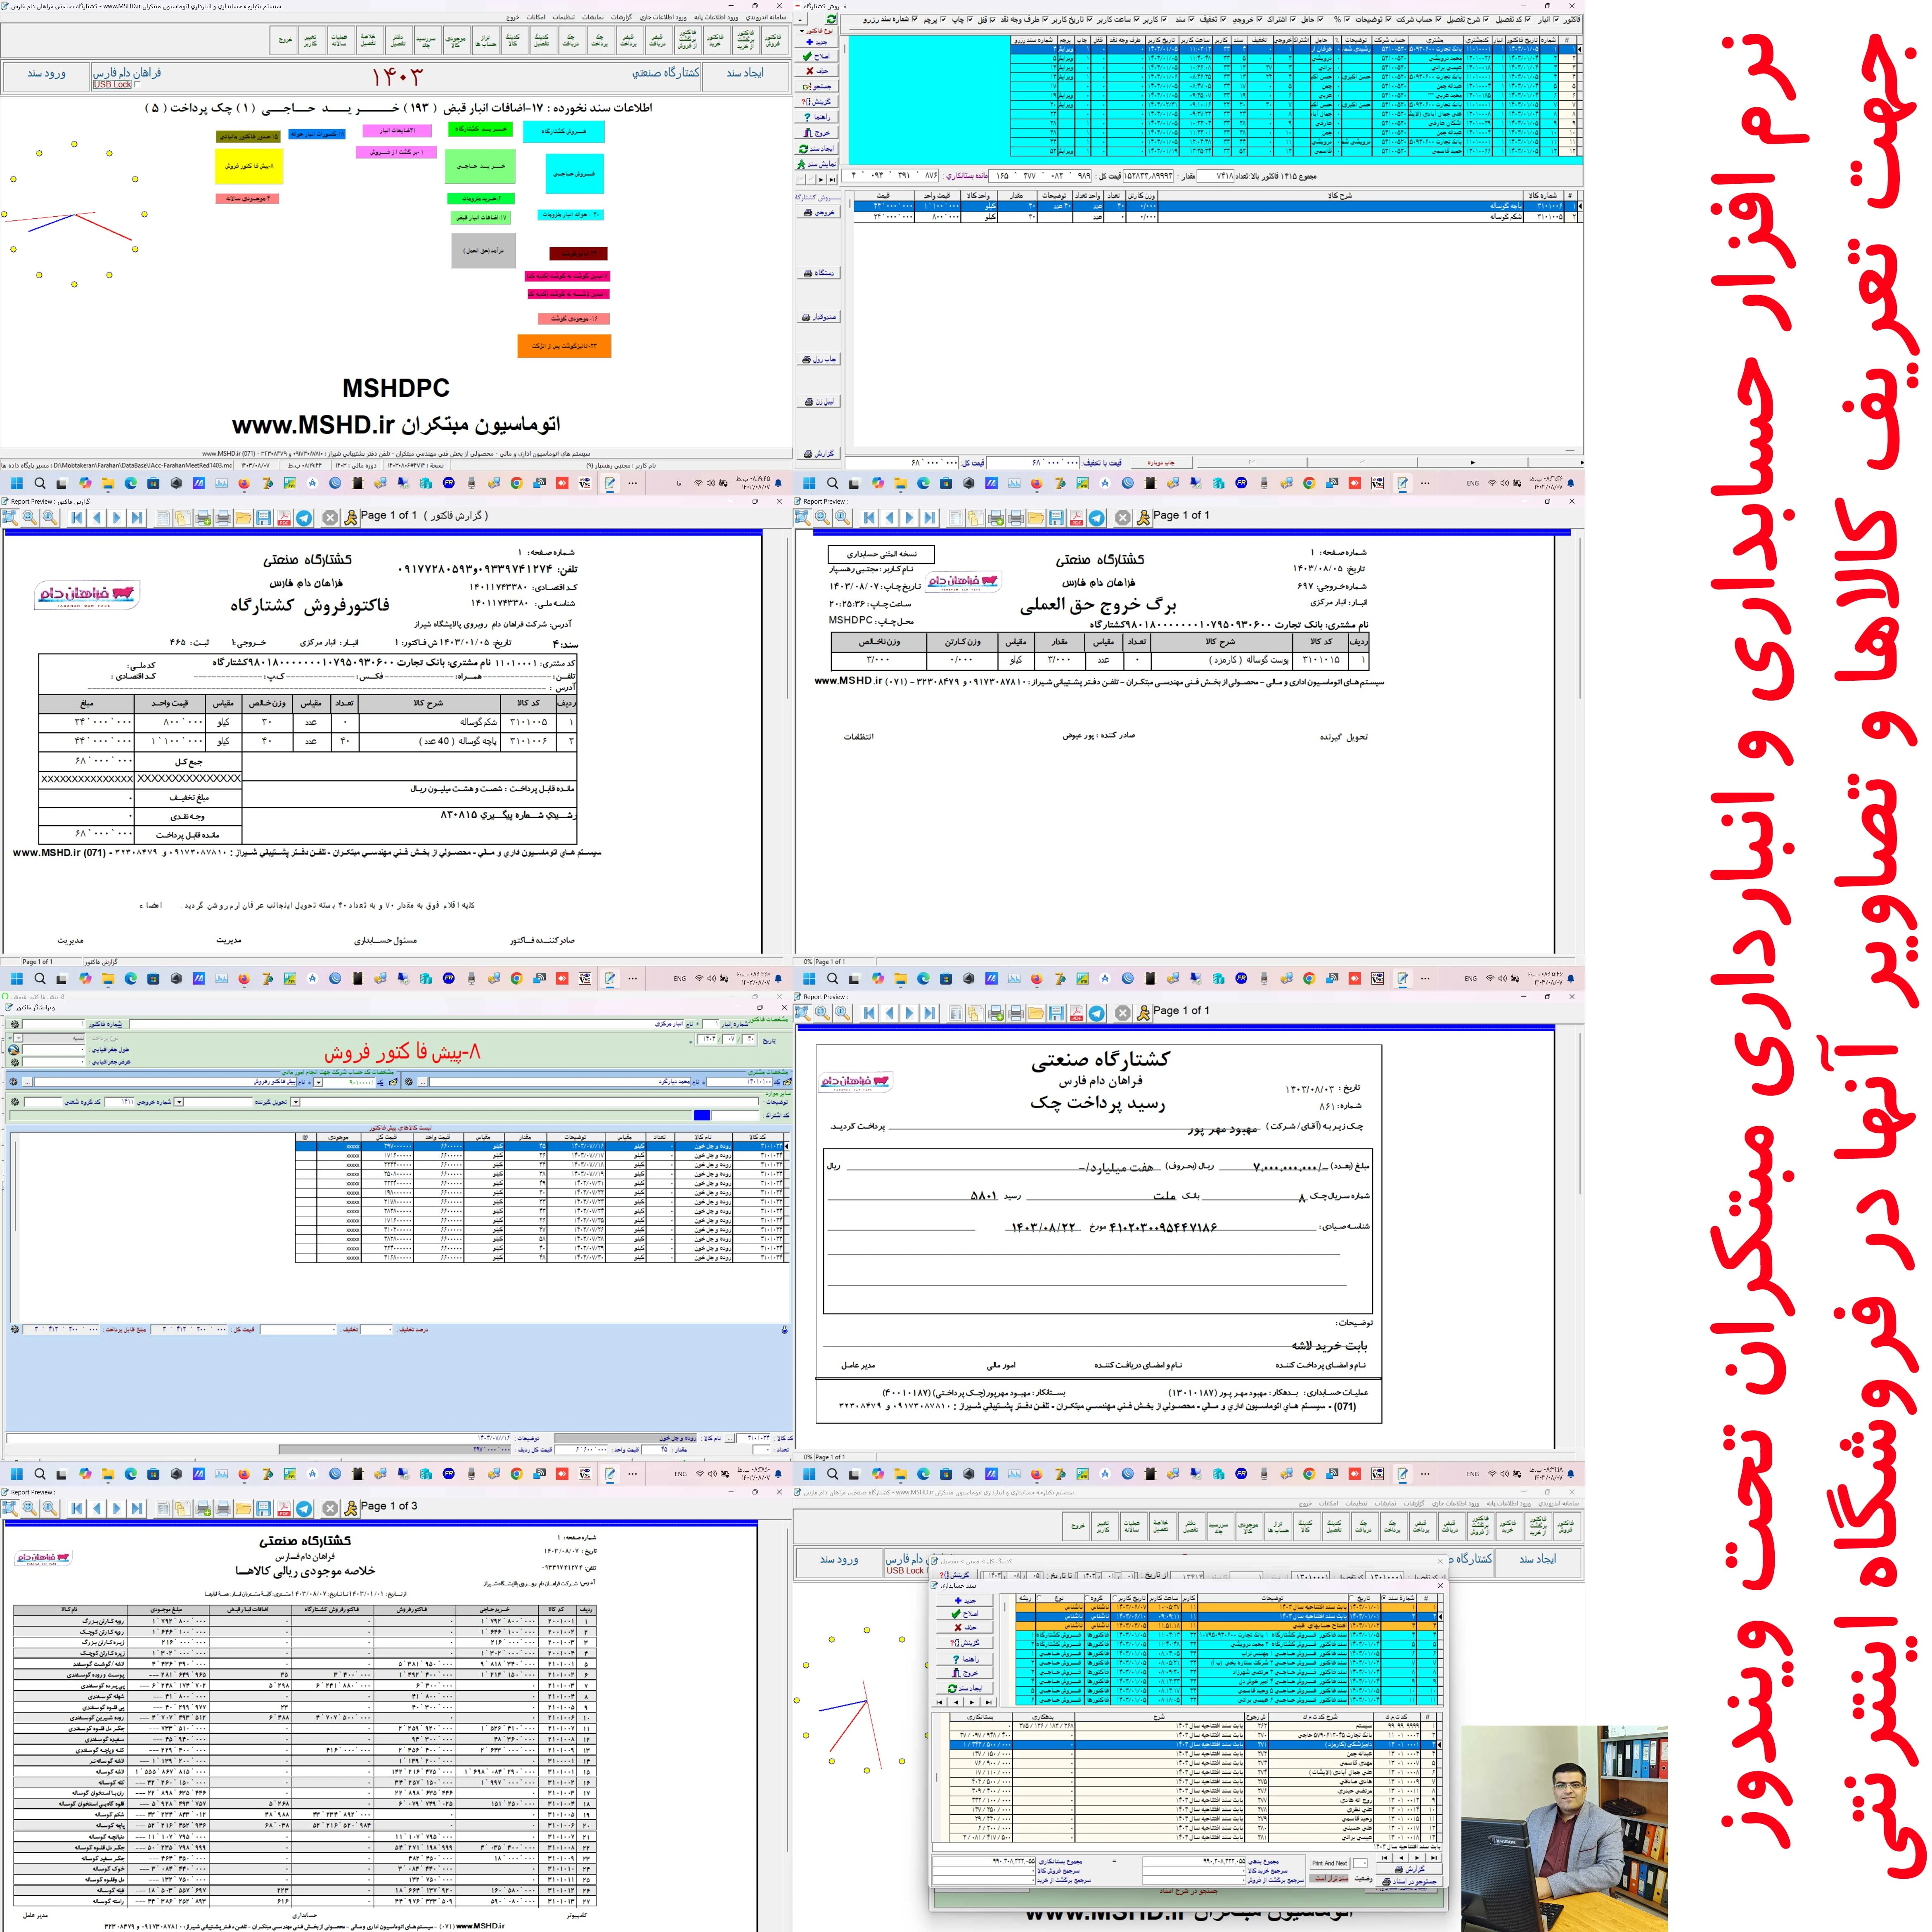Open the نوع پرداخت dropdown in invoice editor

(18, 1038)
